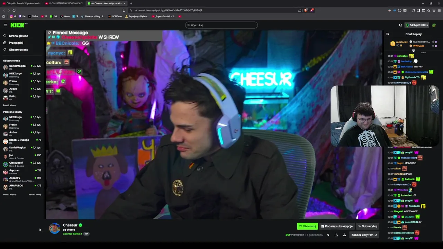Open the DanielMagical channel under Obserwowane
443x249 pixels.
pos(22,67)
